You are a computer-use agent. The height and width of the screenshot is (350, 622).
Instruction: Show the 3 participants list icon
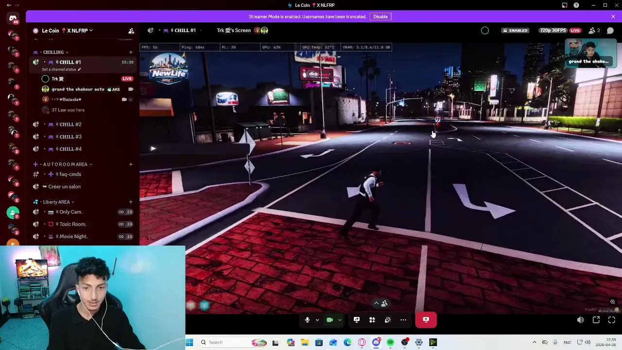click(594, 31)
